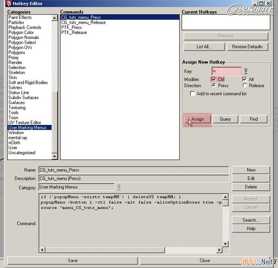This screenshot has height=268, width=278.
Task: Select Render category
Action: tap(30, 62)
